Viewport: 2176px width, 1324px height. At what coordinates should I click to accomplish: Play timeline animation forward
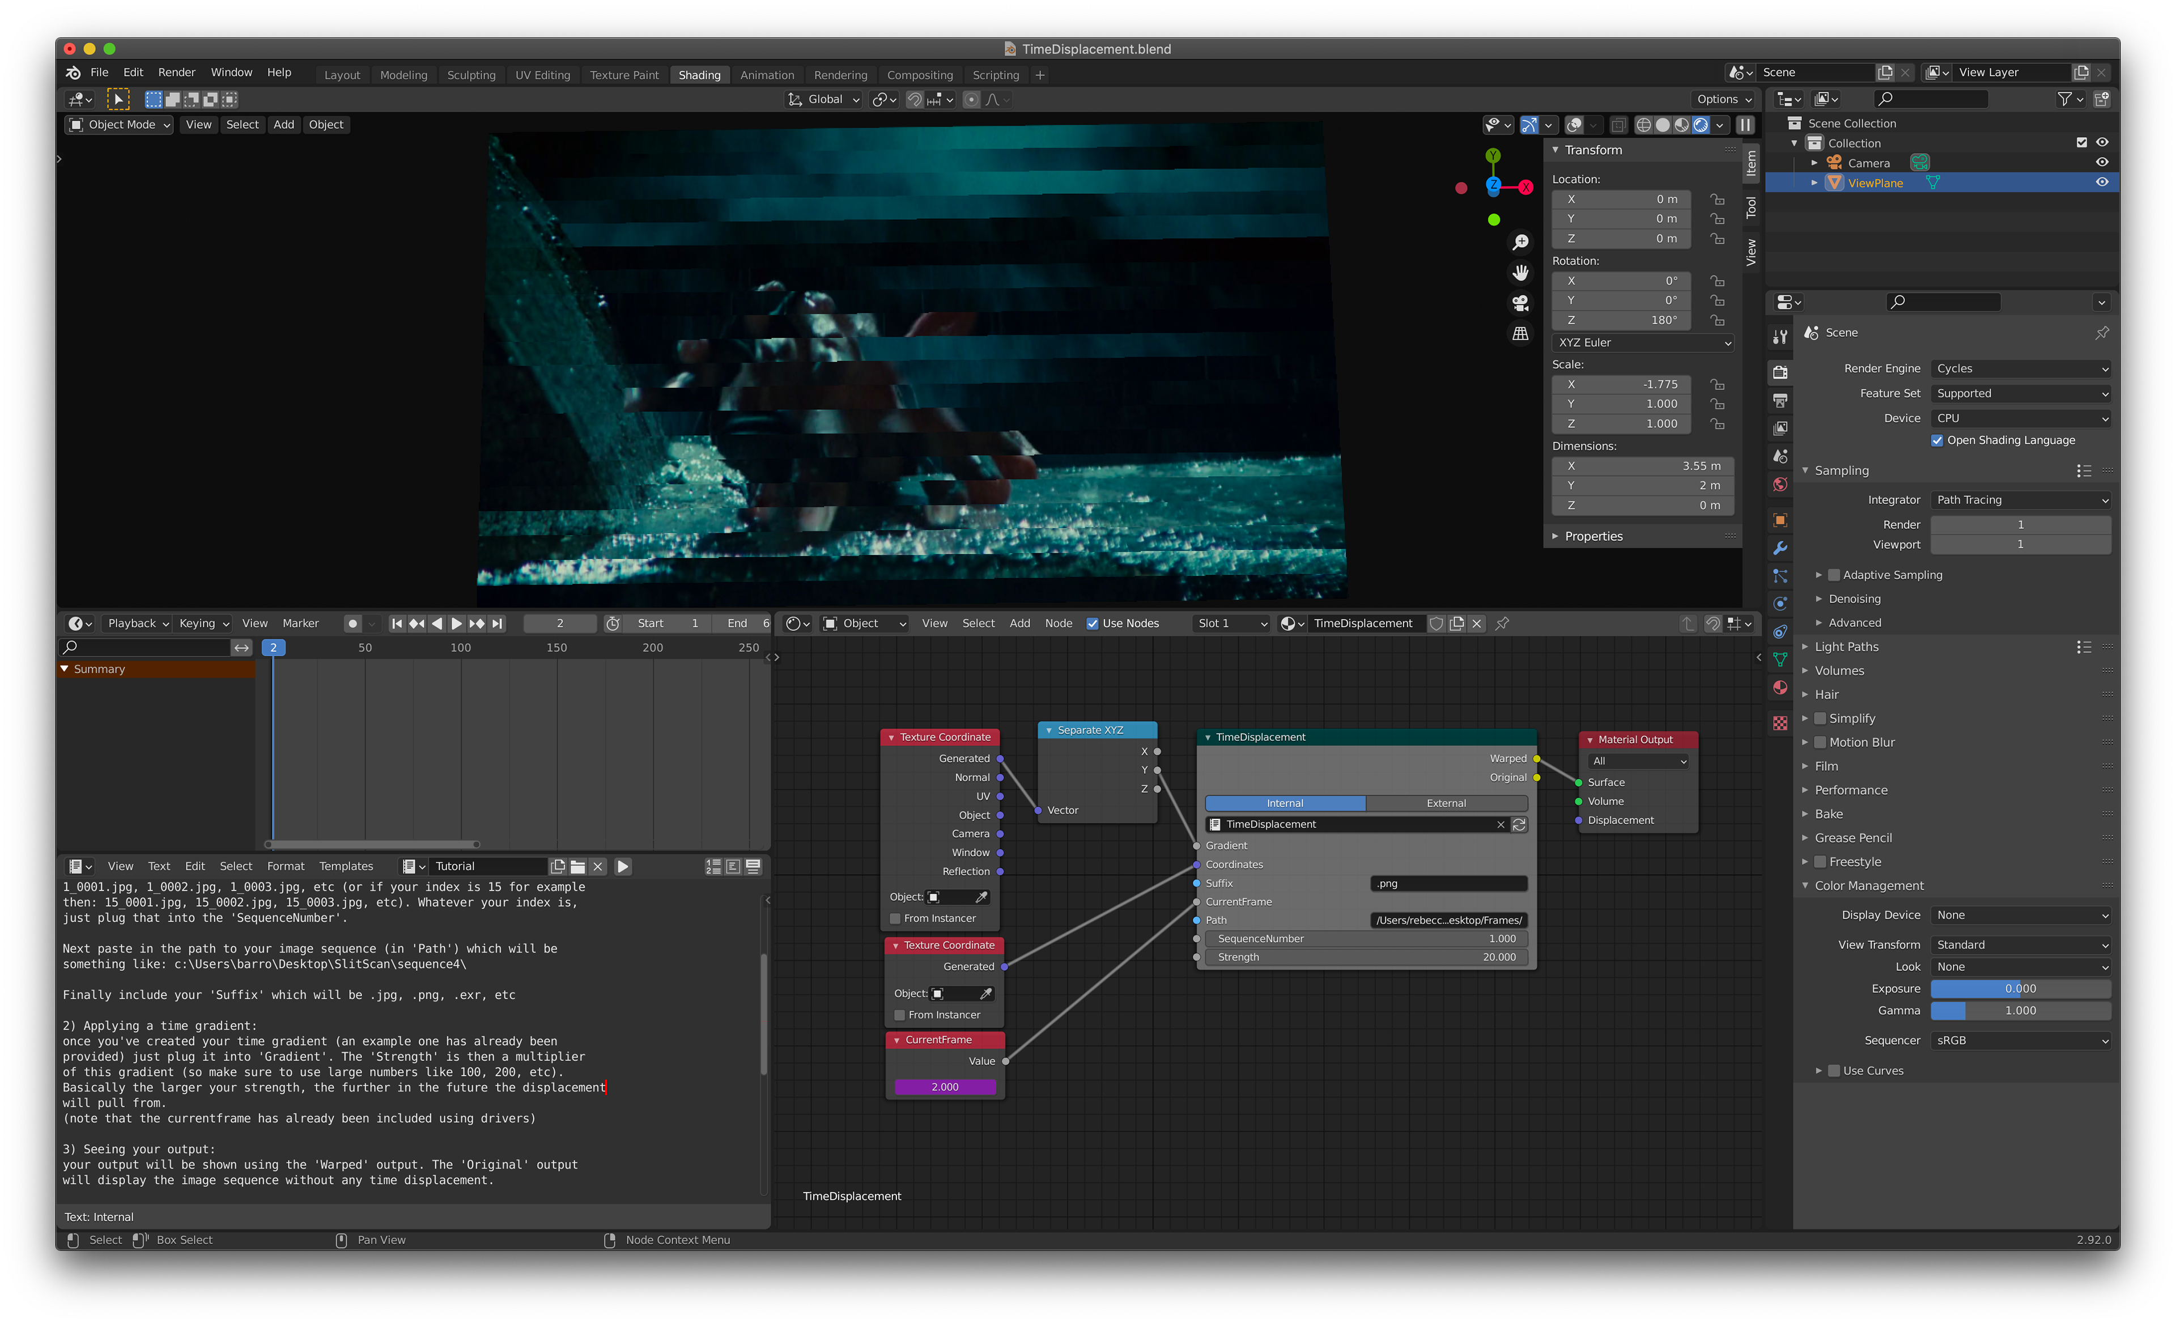(x=457, y=623)
